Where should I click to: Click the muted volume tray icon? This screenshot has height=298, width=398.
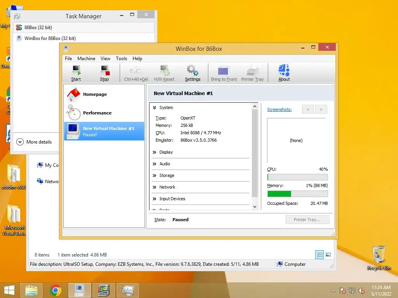tap(361, 291)
